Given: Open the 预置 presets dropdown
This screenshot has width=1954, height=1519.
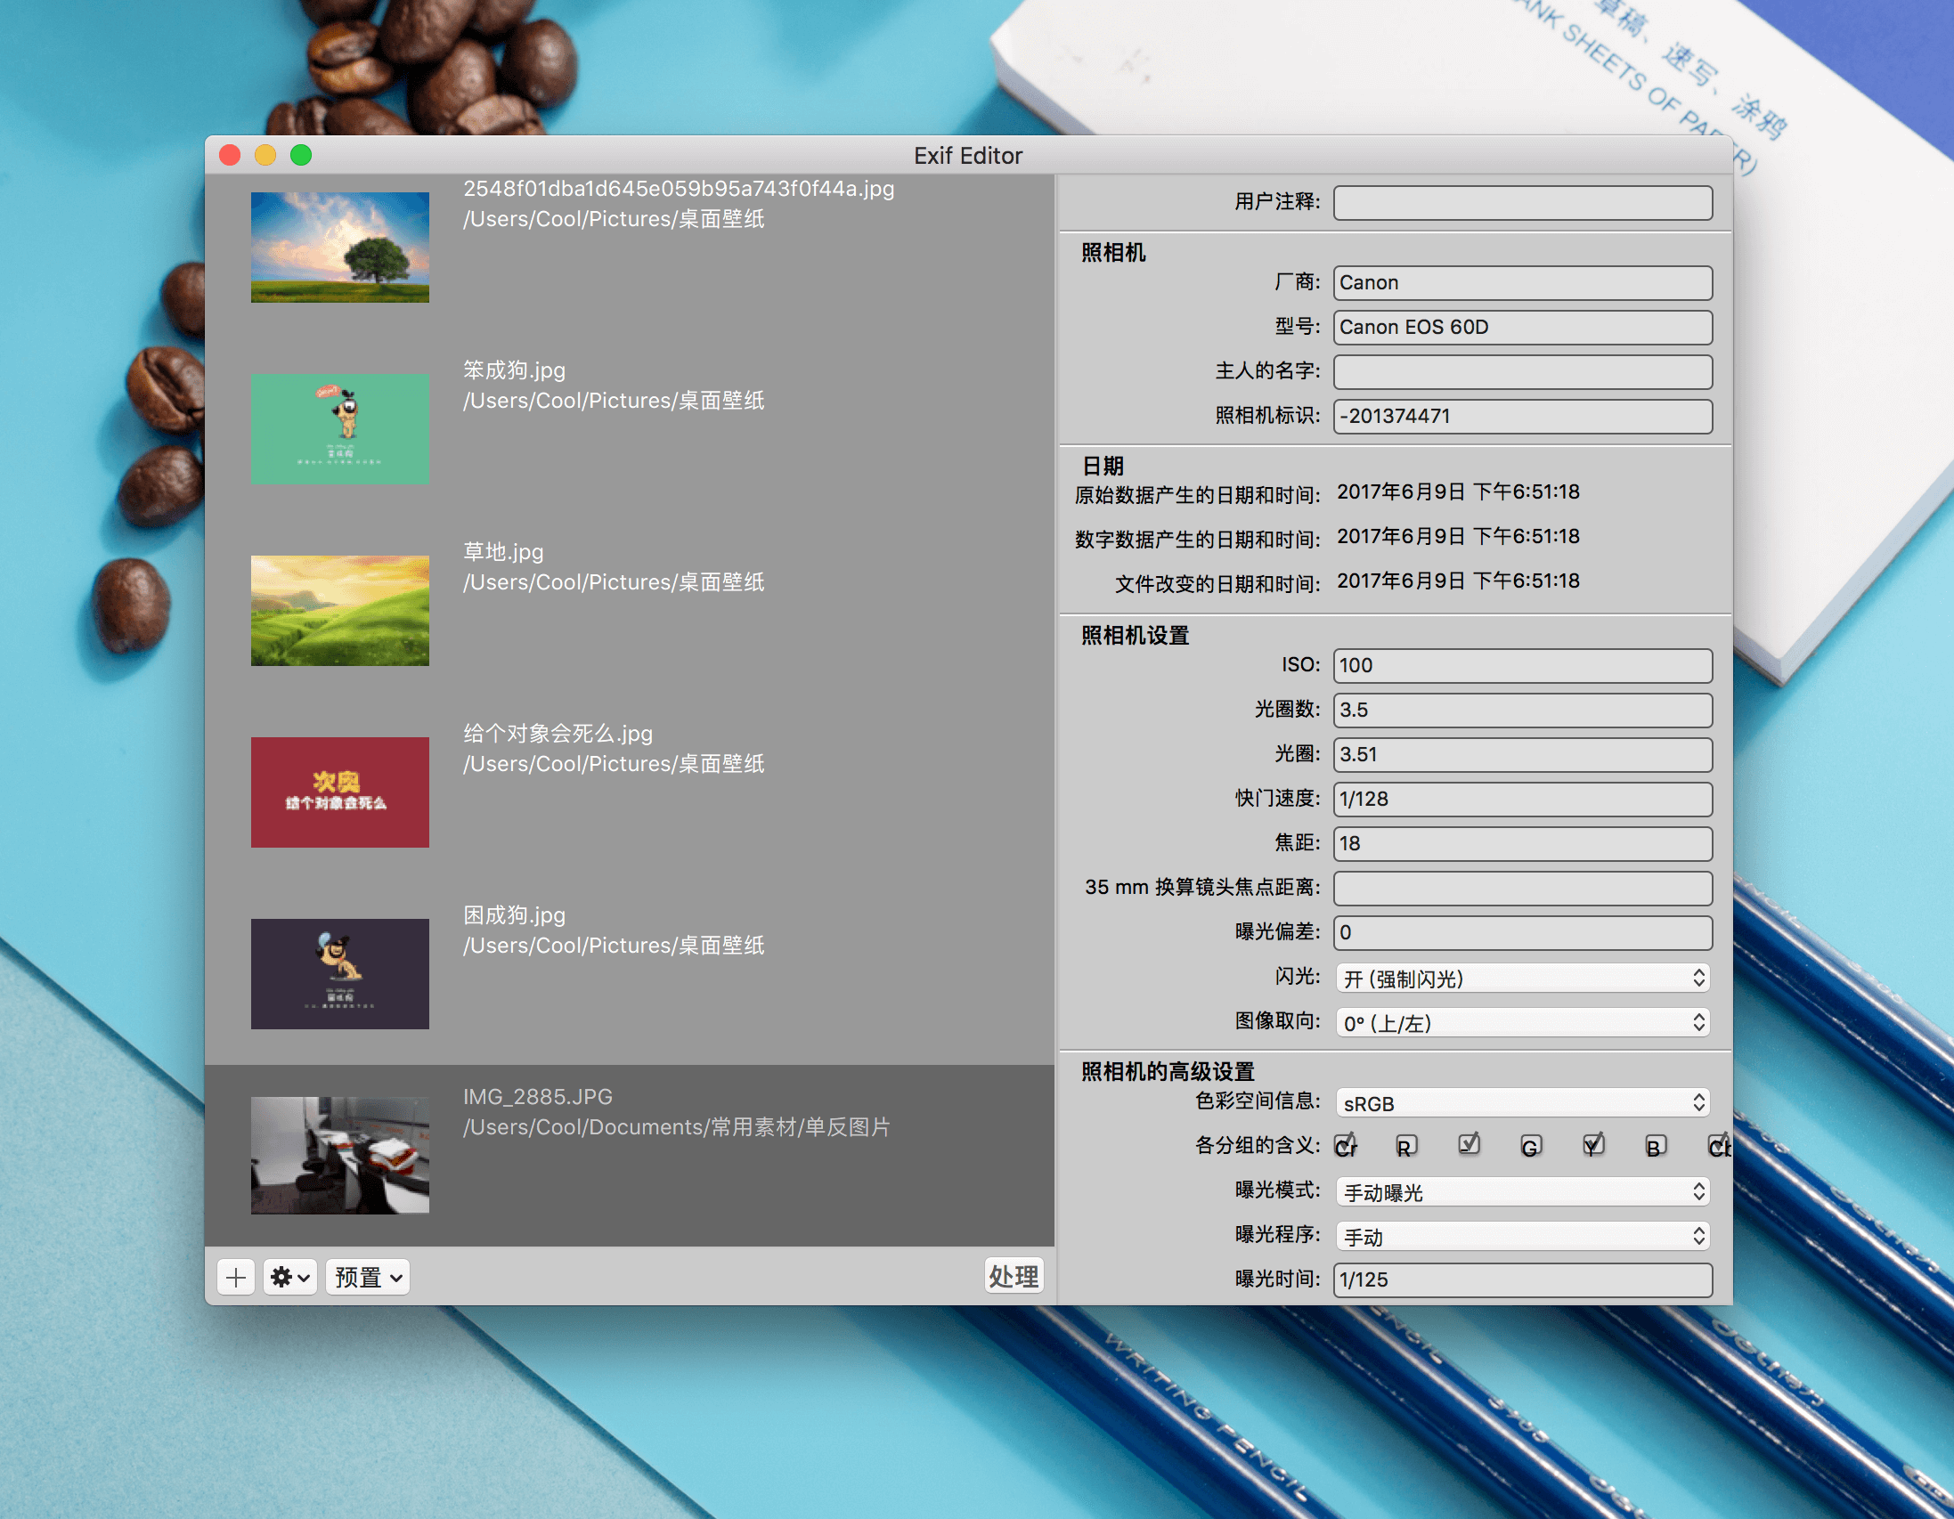Looking at the screenshot, I should pyautogui.click(x=368, y=1277).
